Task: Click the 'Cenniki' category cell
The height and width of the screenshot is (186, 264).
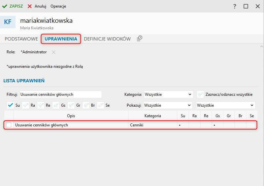Action: click(x=153, y=125)
